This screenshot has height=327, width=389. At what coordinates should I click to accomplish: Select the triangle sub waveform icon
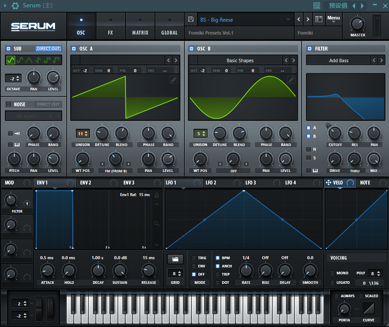29,60
